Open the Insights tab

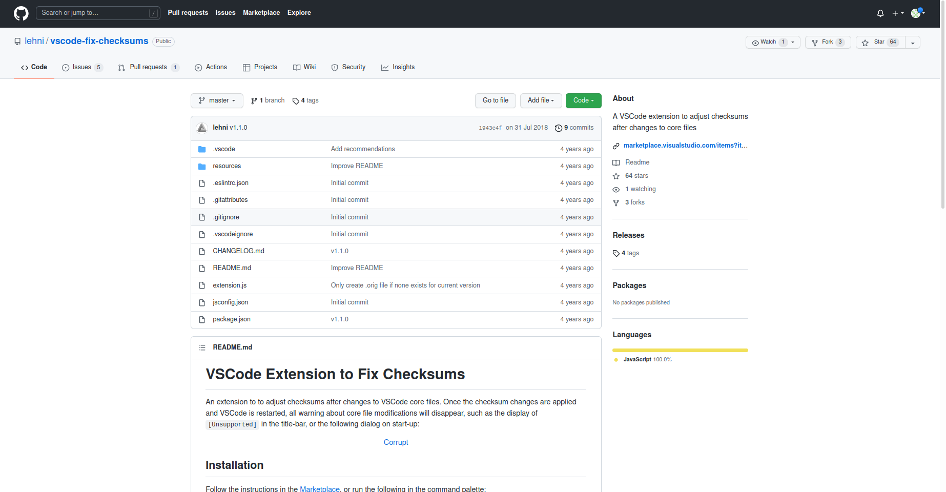pyautogui.click(x=398, y=67)
